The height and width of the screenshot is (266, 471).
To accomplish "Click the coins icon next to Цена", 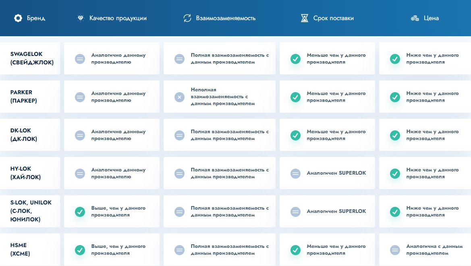I will pos(415,18).
